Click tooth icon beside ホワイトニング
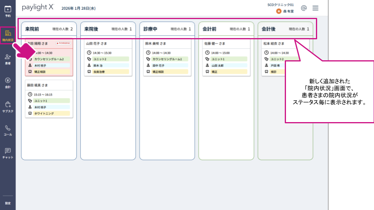 30,113
